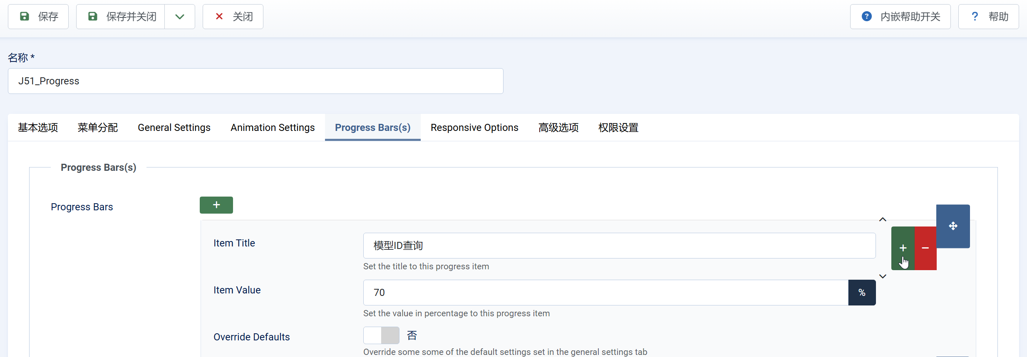This screenshot has height=357, width=1027.
Task: Open the Help question mark button
Action: tap(988, 17)
